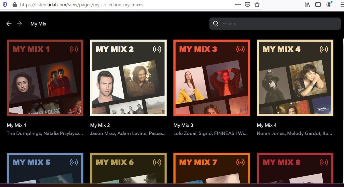Click the radio icon on the My Mix 7 cover

[241, 162]
